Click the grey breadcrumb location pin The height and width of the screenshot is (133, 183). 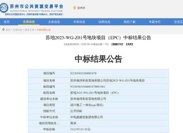click(3, 30)
